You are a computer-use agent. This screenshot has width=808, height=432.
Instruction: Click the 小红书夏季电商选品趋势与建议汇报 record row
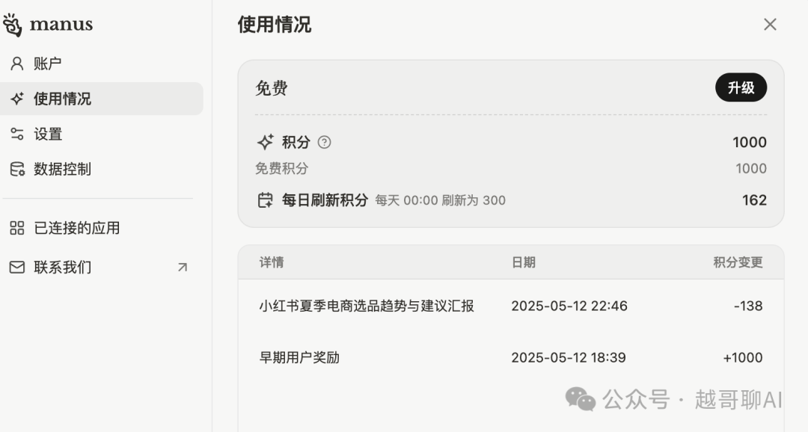tap(511, 306)
